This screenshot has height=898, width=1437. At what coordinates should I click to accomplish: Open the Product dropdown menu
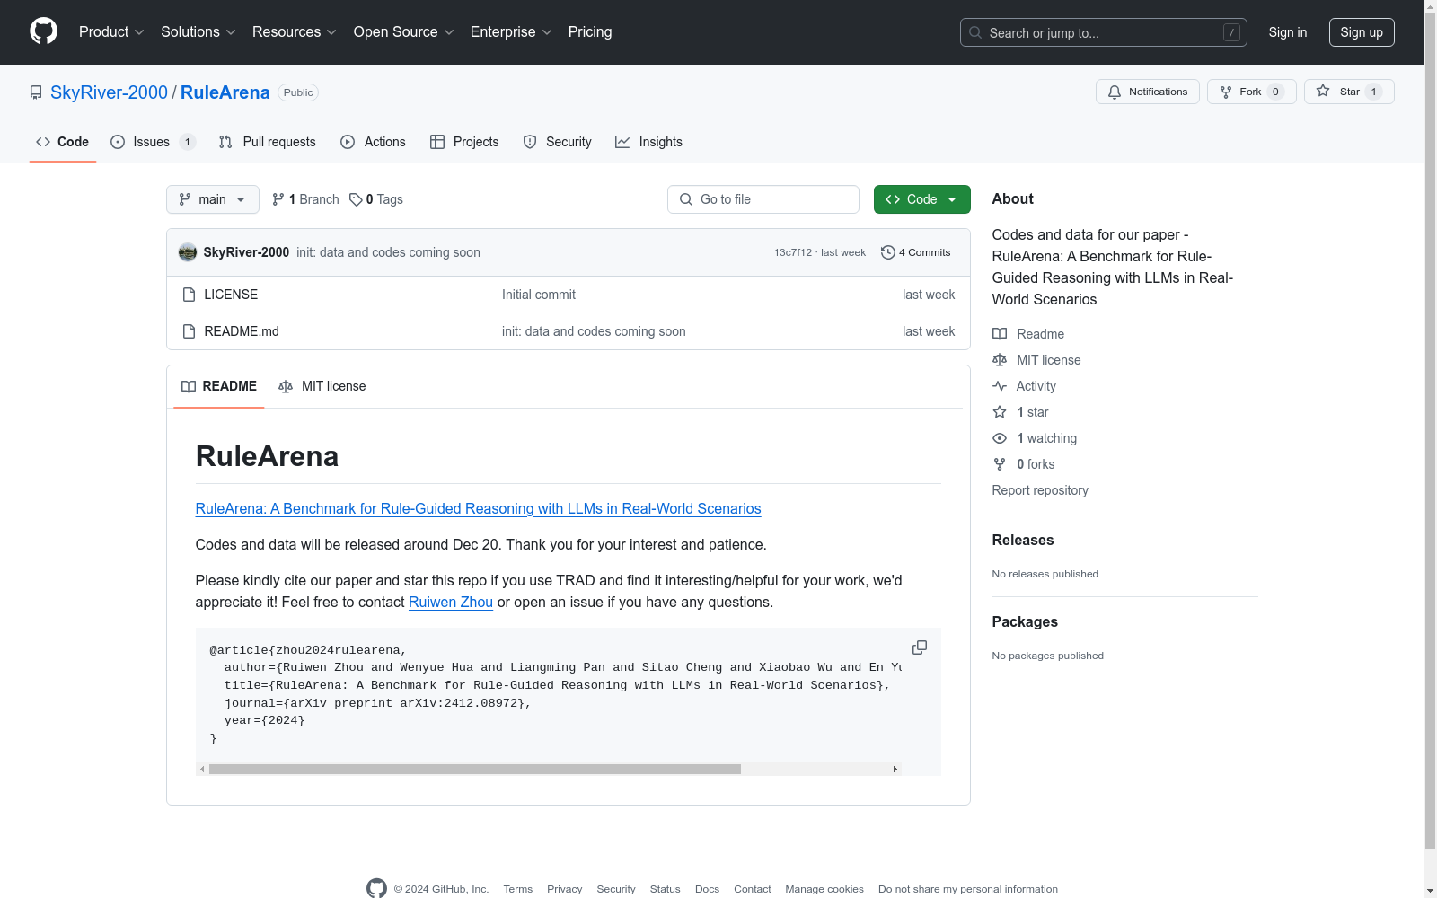tap(111, 31)
